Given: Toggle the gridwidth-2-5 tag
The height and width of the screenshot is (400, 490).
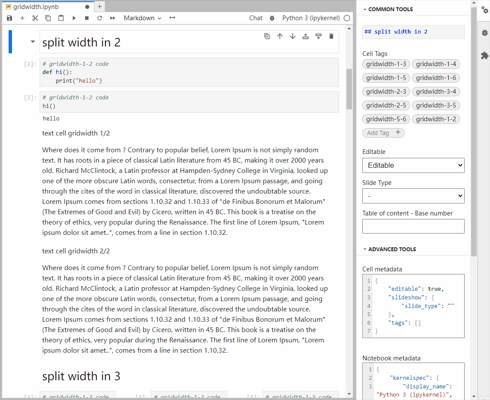Looking at the screenshot, I should 386,105.
